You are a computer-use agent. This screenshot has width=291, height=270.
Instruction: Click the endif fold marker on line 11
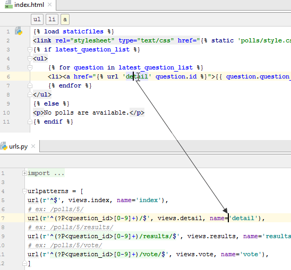[30, 121]
